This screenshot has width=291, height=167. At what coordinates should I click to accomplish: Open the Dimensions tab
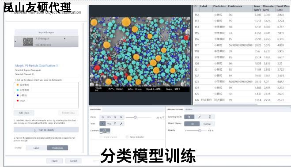point(95,110)
